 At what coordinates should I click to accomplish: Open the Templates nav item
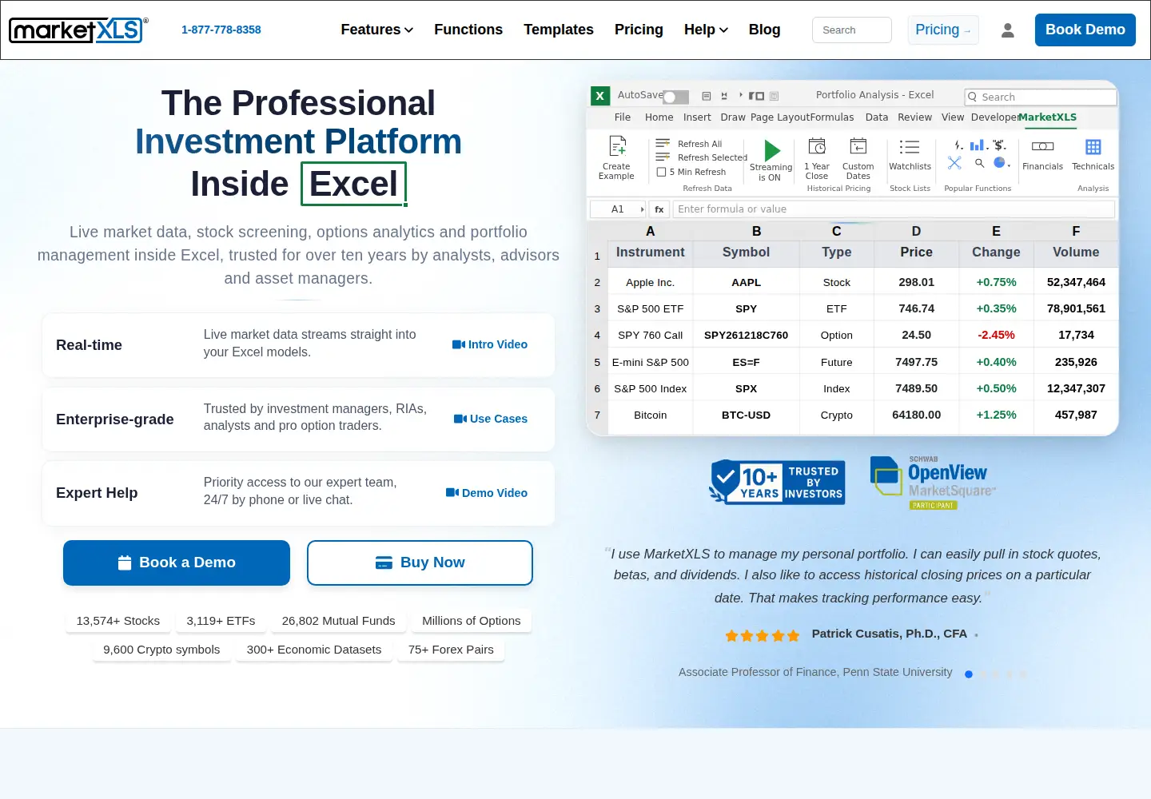click(559, 30)
